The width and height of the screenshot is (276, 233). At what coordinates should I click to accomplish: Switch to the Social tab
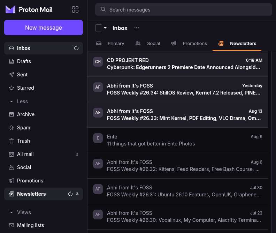pos(148,44)
